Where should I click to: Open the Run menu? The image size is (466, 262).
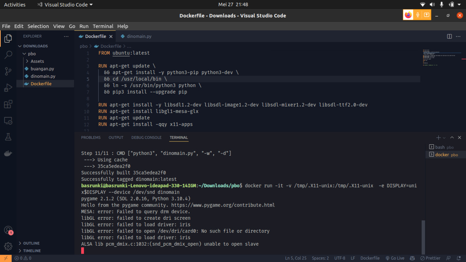click(84, 26)
